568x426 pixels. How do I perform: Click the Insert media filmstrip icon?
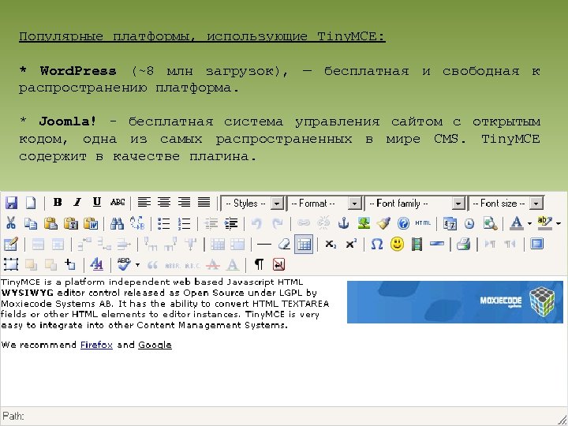click(x=417, y=244)
